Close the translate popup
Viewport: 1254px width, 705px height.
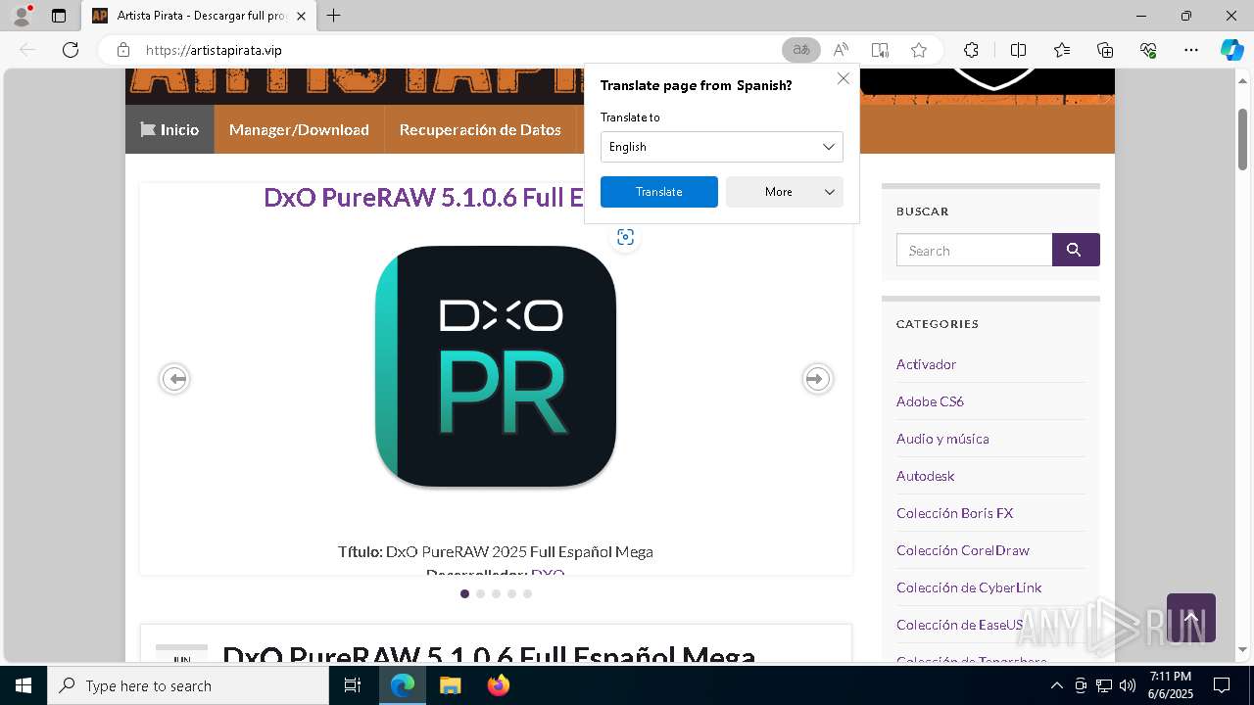point(844,78)
